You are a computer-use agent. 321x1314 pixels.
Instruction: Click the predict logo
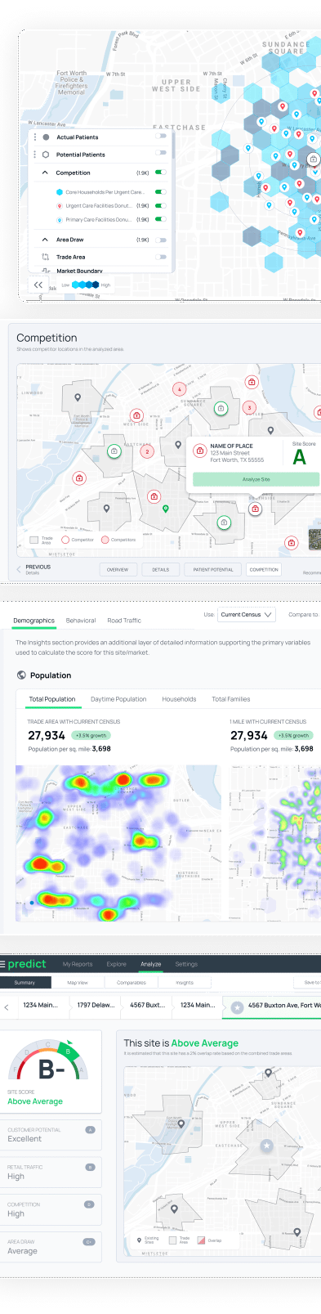point(27,964)
